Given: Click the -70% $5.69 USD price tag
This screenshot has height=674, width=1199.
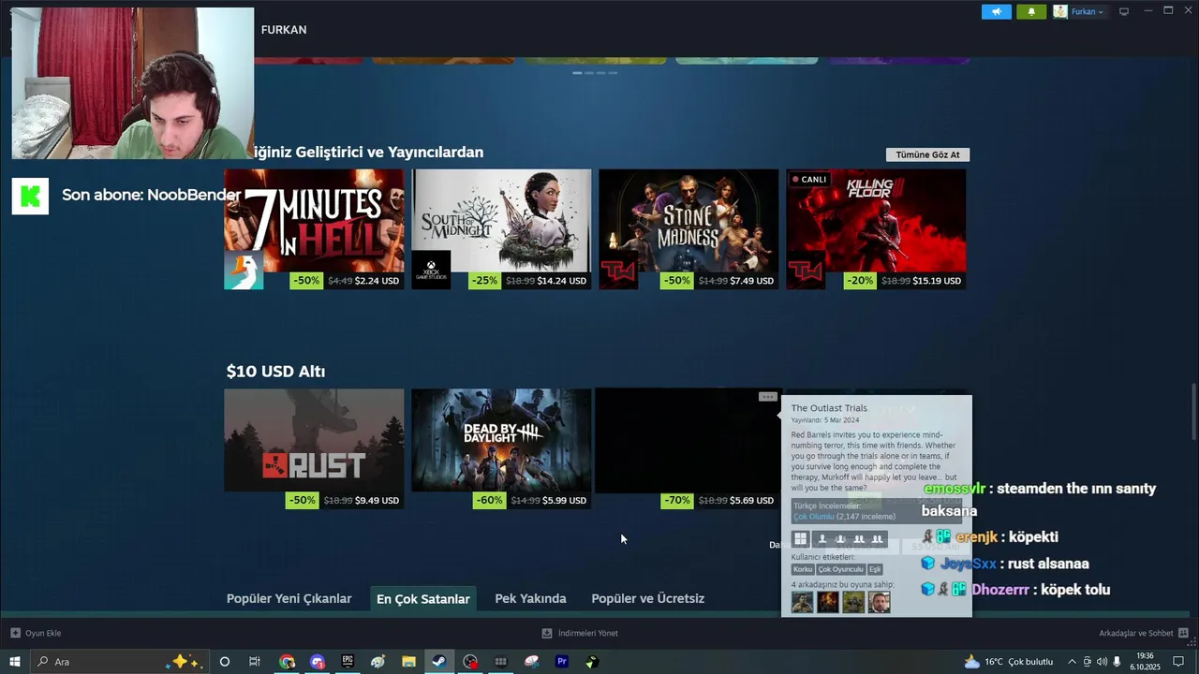Looking at the screenshot, I should (719, 501).
